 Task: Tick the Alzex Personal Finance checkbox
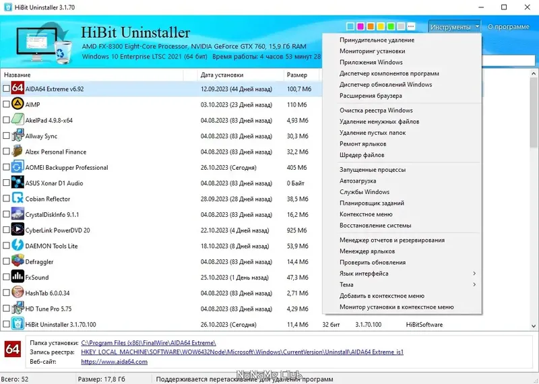pos(6,152)
